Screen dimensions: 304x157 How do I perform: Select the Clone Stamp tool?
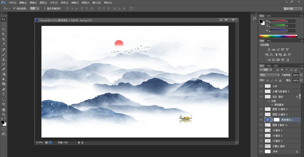3,60
